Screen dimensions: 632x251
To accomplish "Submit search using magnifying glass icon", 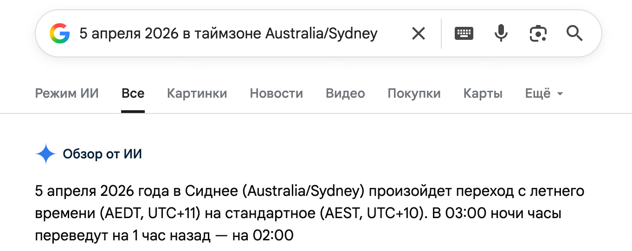I will (x=574, y=33).
